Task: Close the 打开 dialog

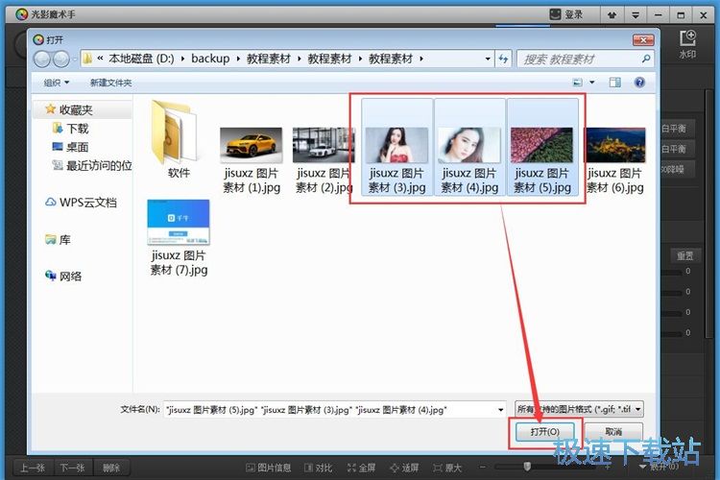Action: tap(643, 40)
